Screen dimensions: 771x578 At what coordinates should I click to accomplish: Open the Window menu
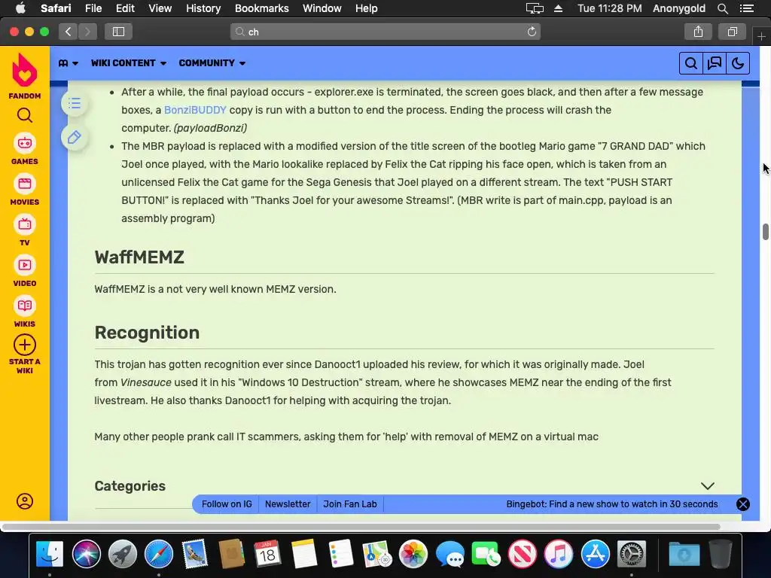tap(322, 8)
